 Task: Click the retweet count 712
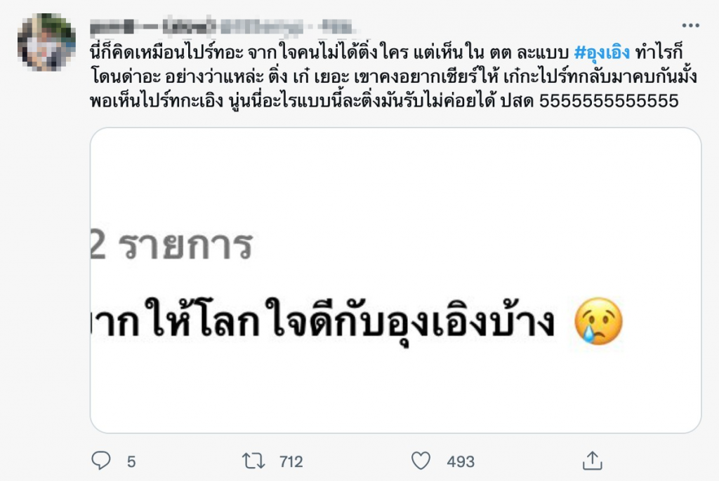click(x=291, y=461)
